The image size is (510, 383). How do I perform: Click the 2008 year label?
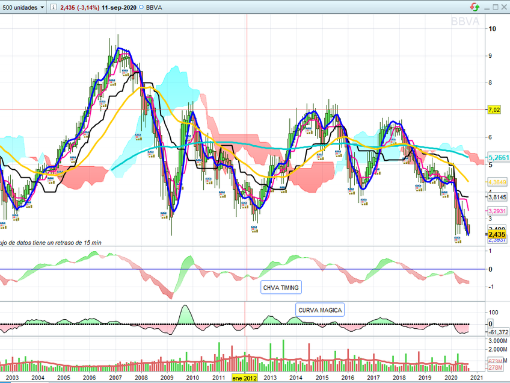141,378
